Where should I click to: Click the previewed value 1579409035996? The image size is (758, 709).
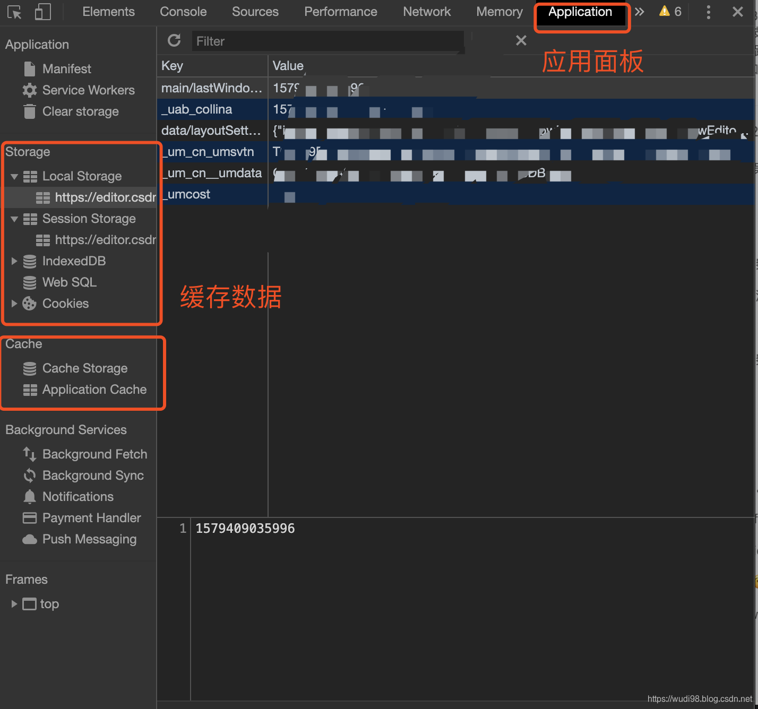coord(245,529)
